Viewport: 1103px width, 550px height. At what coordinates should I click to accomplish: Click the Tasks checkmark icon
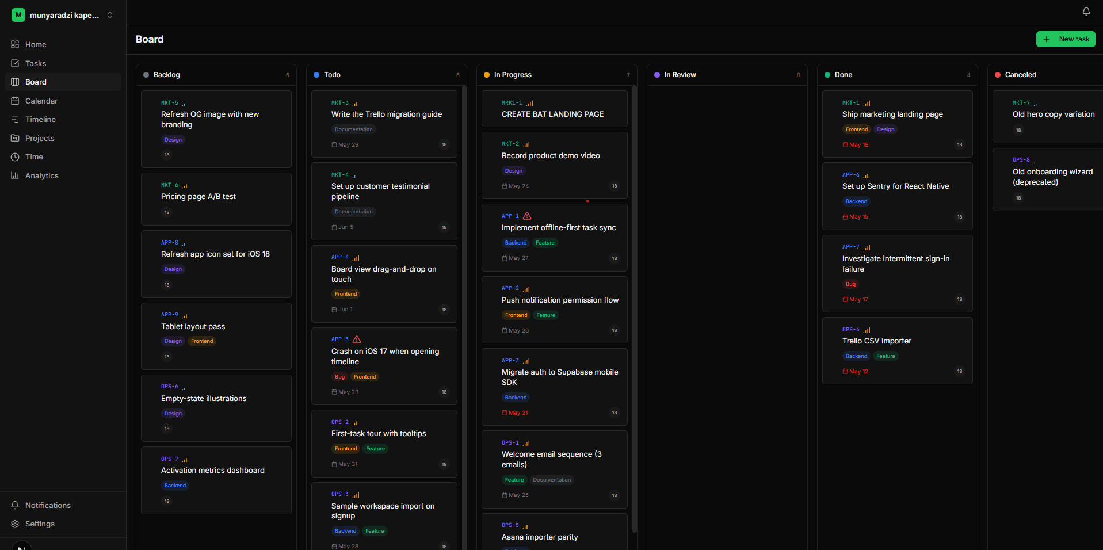pyautogui.click(x=15, y=63)
